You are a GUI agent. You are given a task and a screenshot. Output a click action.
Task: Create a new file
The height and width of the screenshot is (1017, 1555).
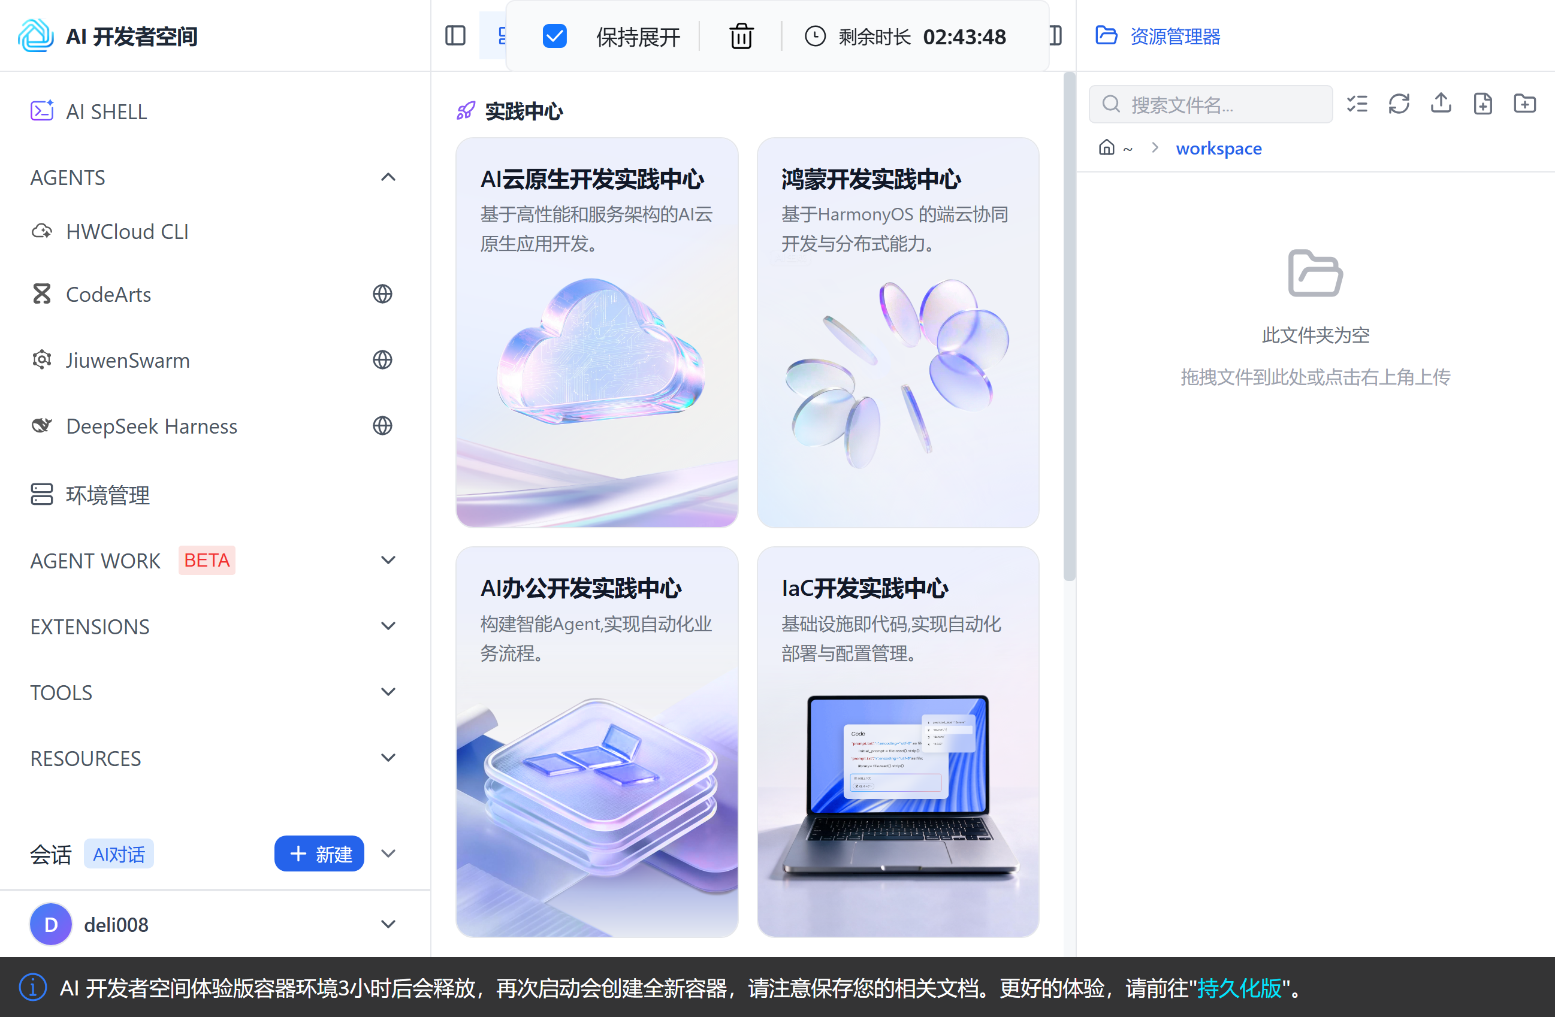[x=1482, y=104]
